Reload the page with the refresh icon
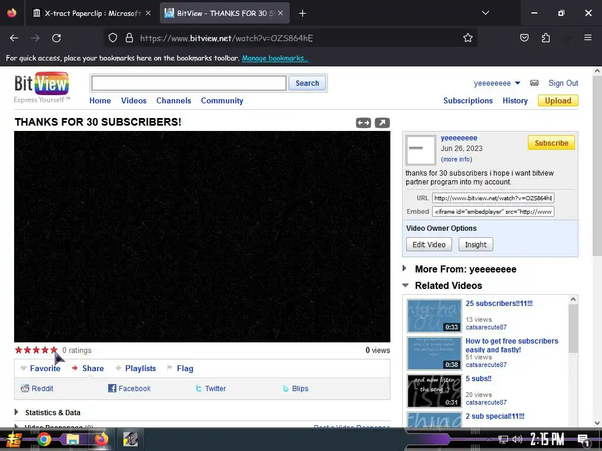602x451 pixels. (x=56, y=38)
